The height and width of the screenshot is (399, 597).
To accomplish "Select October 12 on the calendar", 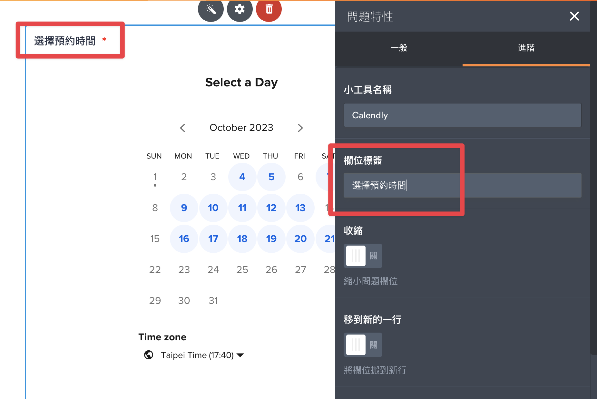I will click(271, 208).
